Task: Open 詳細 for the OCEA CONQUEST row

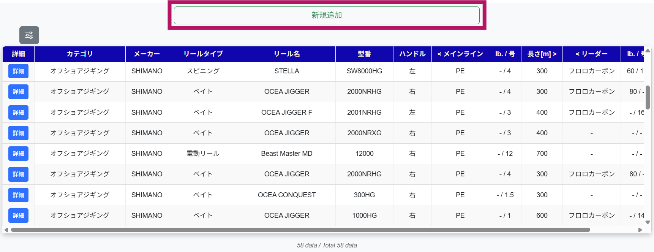Action: [18, 195]
